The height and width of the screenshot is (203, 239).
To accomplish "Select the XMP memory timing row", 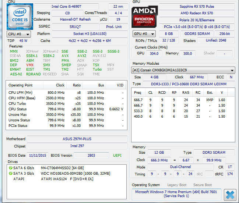I will [x=183, y=100].
